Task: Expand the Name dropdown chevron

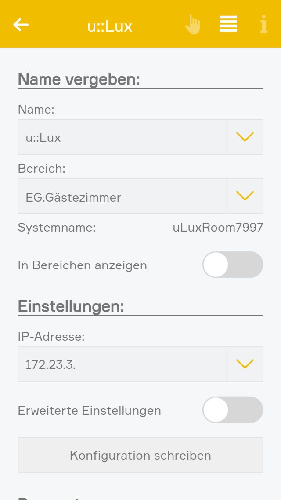Action: pyautogui.click(x=245, y=137)
